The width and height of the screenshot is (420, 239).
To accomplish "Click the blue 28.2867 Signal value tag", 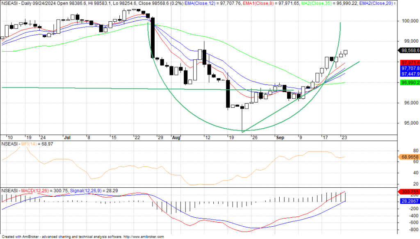I will tap(409, 201).
